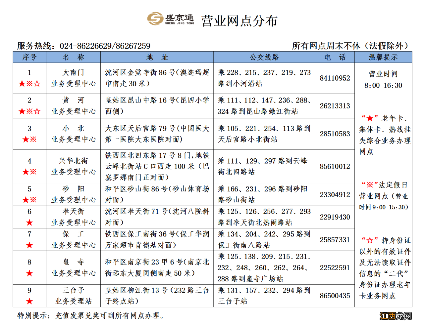Click the ※ 法定假日营业网点 legend note
Screen dimensions: 424x326
[x=384, y=196]
